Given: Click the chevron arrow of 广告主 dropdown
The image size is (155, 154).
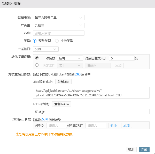Looking at the screenshot, I should (81, 26).
